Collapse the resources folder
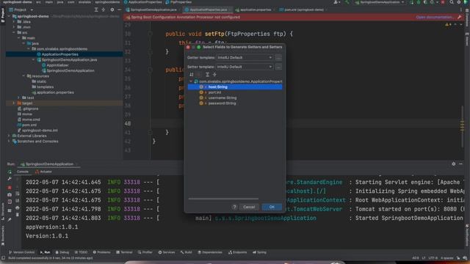This screenshot has height=264, width=470. point(23,76)
